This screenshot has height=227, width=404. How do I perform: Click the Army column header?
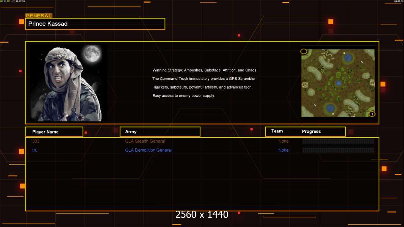pyautogui.click(x=131, y=132)
